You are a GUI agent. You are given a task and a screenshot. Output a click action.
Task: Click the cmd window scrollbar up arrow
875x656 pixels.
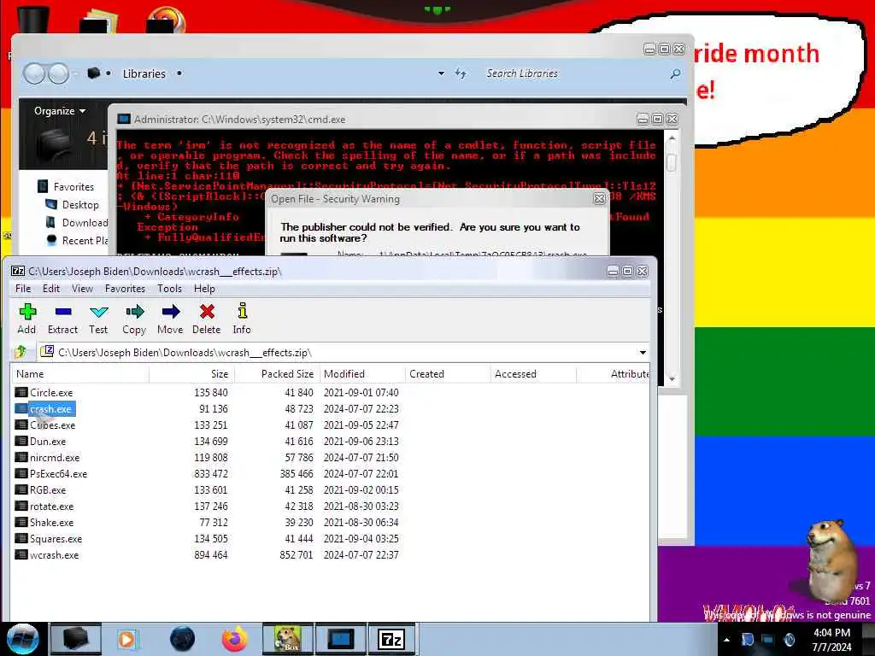coord(672,138)
